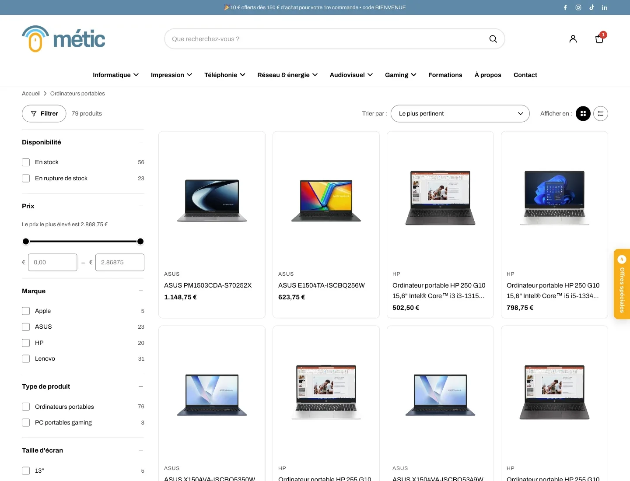The image size is (630, 481).
Task: Collapse the Taille d'écran section
Action: [x=141, y=450]
